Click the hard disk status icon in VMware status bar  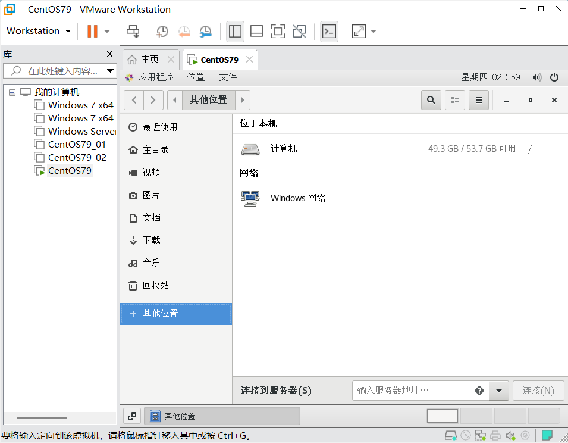(x=450, y=435)
